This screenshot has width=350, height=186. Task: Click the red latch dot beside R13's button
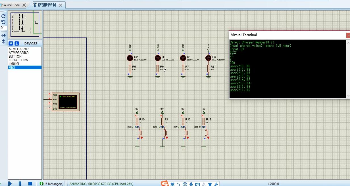pos(208,137)
